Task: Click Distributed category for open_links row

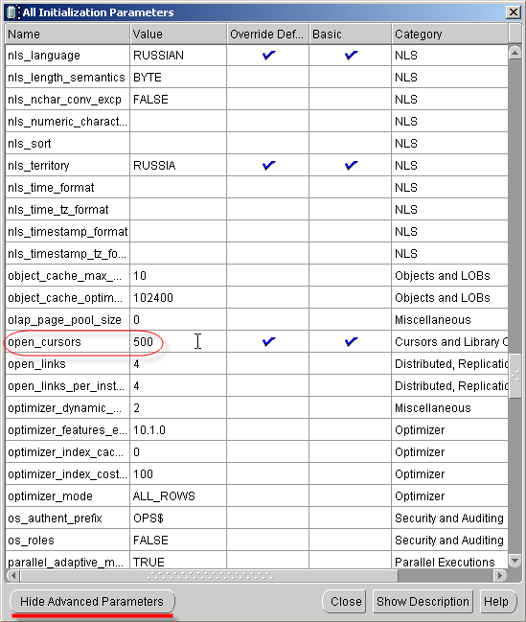Action: pyautogui.click(x=451, y=364)
